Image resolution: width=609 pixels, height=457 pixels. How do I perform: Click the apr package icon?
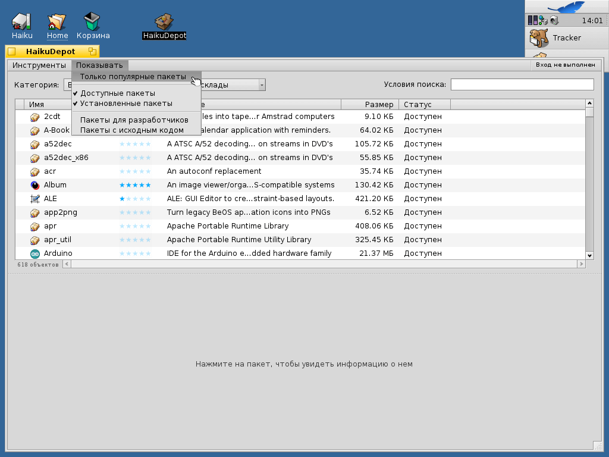point(35,226)
